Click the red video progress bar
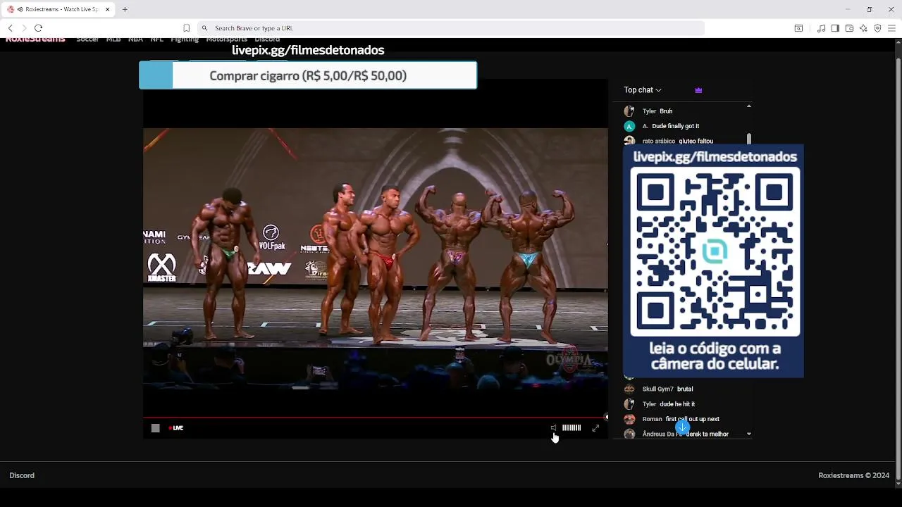 pos(375,418)
